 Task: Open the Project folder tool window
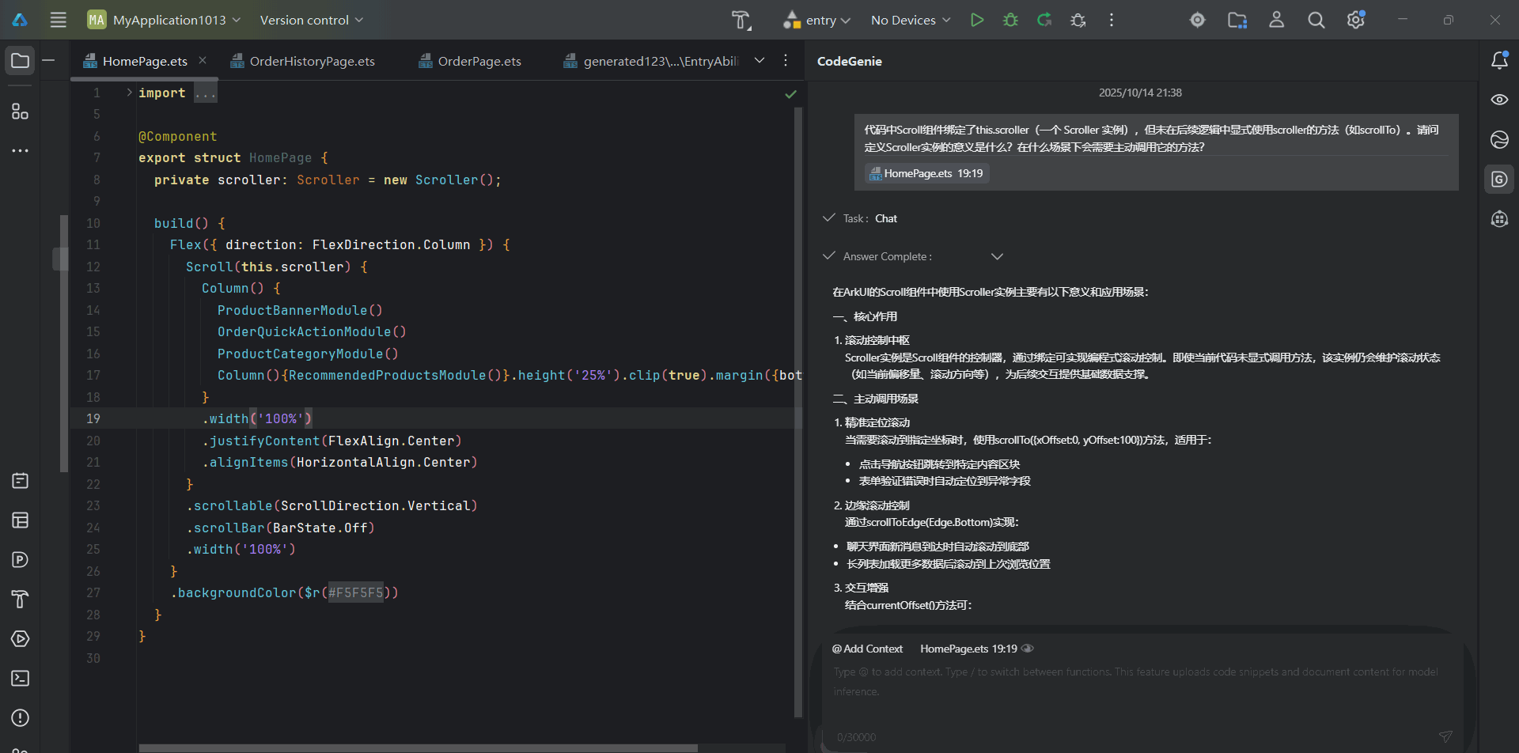click(21, 61)
